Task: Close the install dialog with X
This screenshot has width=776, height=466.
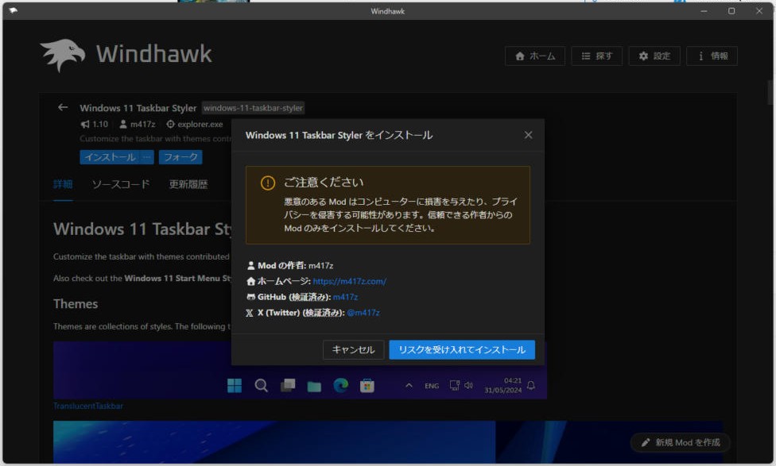Action: pos(528,135)
